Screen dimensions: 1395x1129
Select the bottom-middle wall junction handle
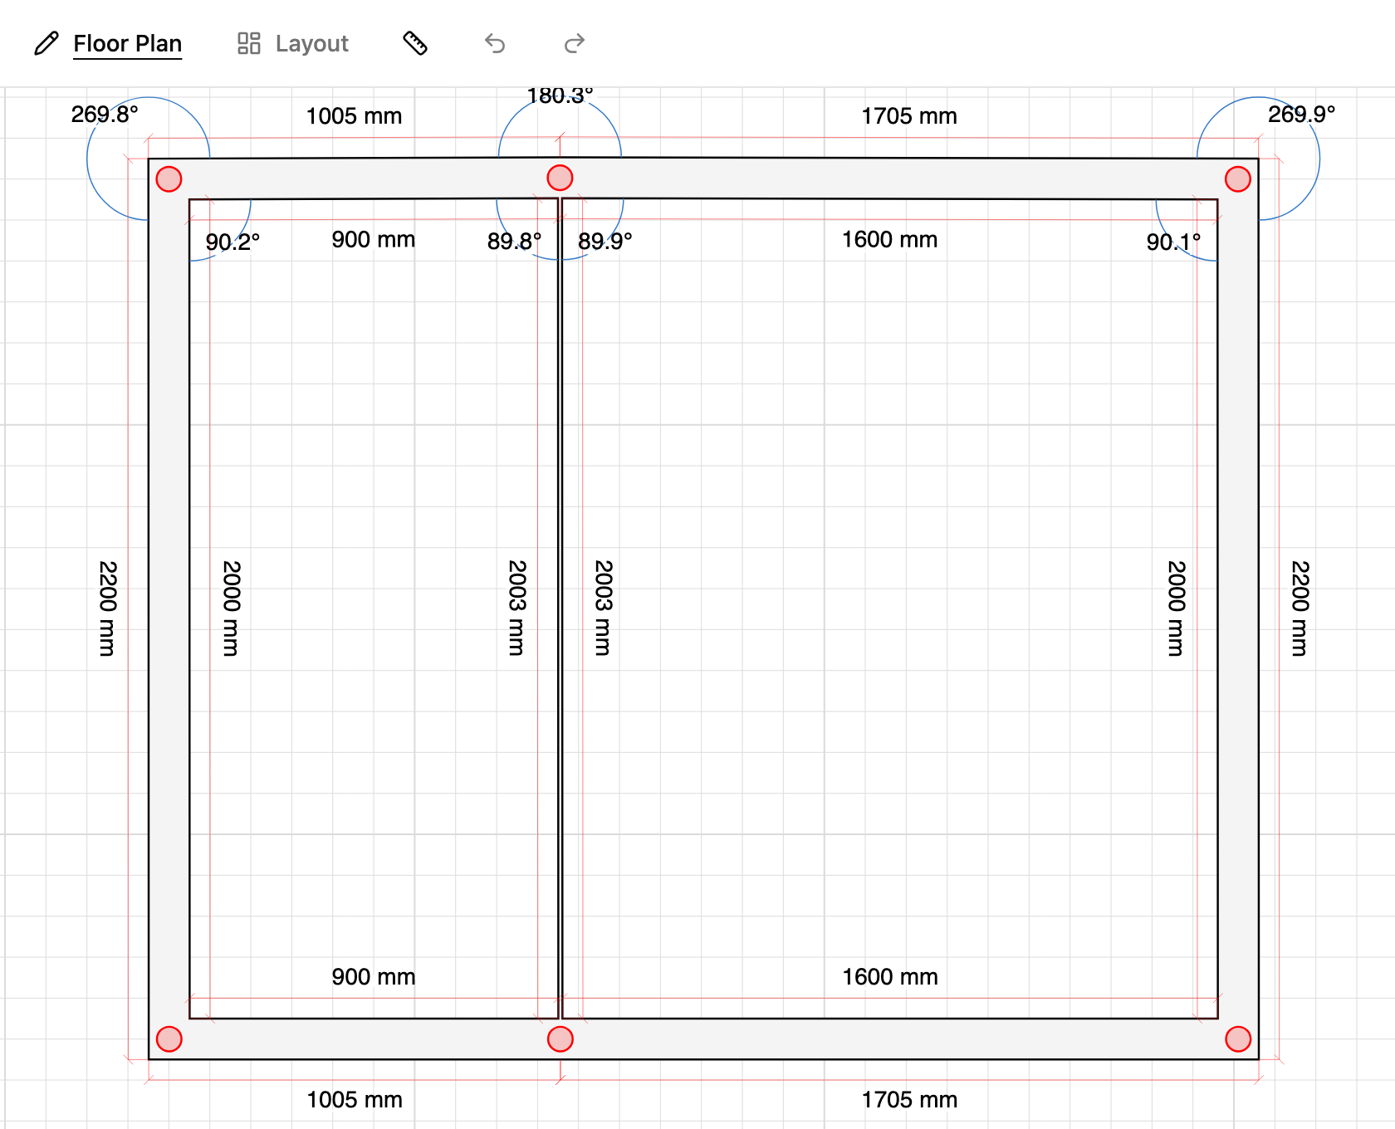560,1039
